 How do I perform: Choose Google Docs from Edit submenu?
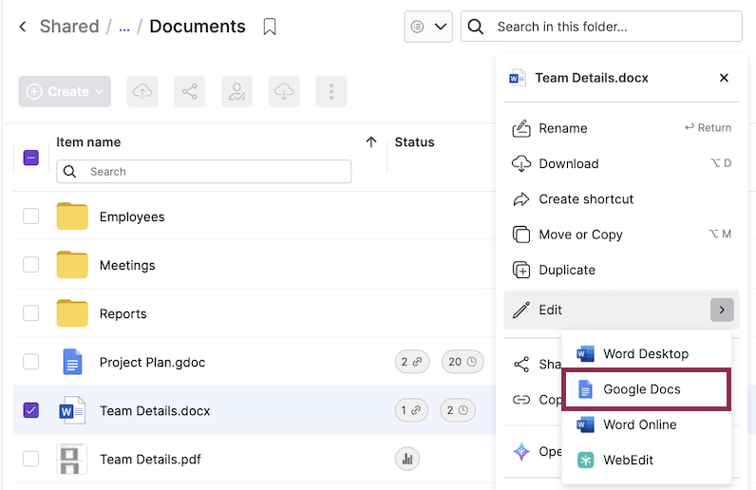click(642, 389)
